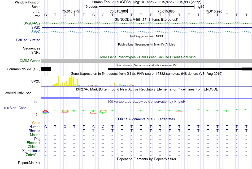Click the chr5:75,615,972-75,615,993 (22 bp) text
This screenshot has width=252, height=169.
[x=174, y=2]
